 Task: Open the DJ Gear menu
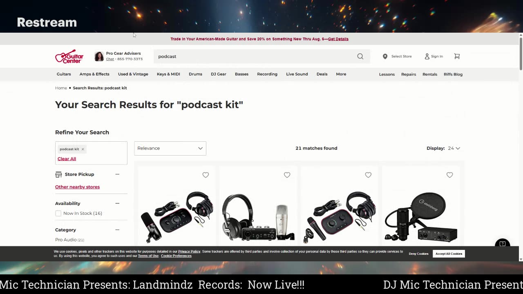point(219,74)
